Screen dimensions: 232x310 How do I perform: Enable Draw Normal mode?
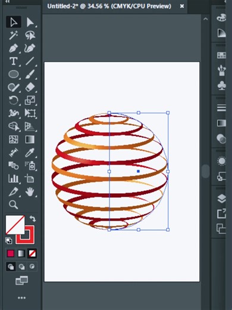click(x=11, y=266)
